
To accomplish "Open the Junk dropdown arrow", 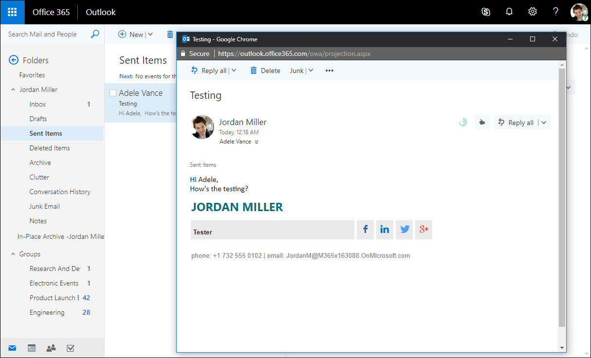I will coord(311,71).
